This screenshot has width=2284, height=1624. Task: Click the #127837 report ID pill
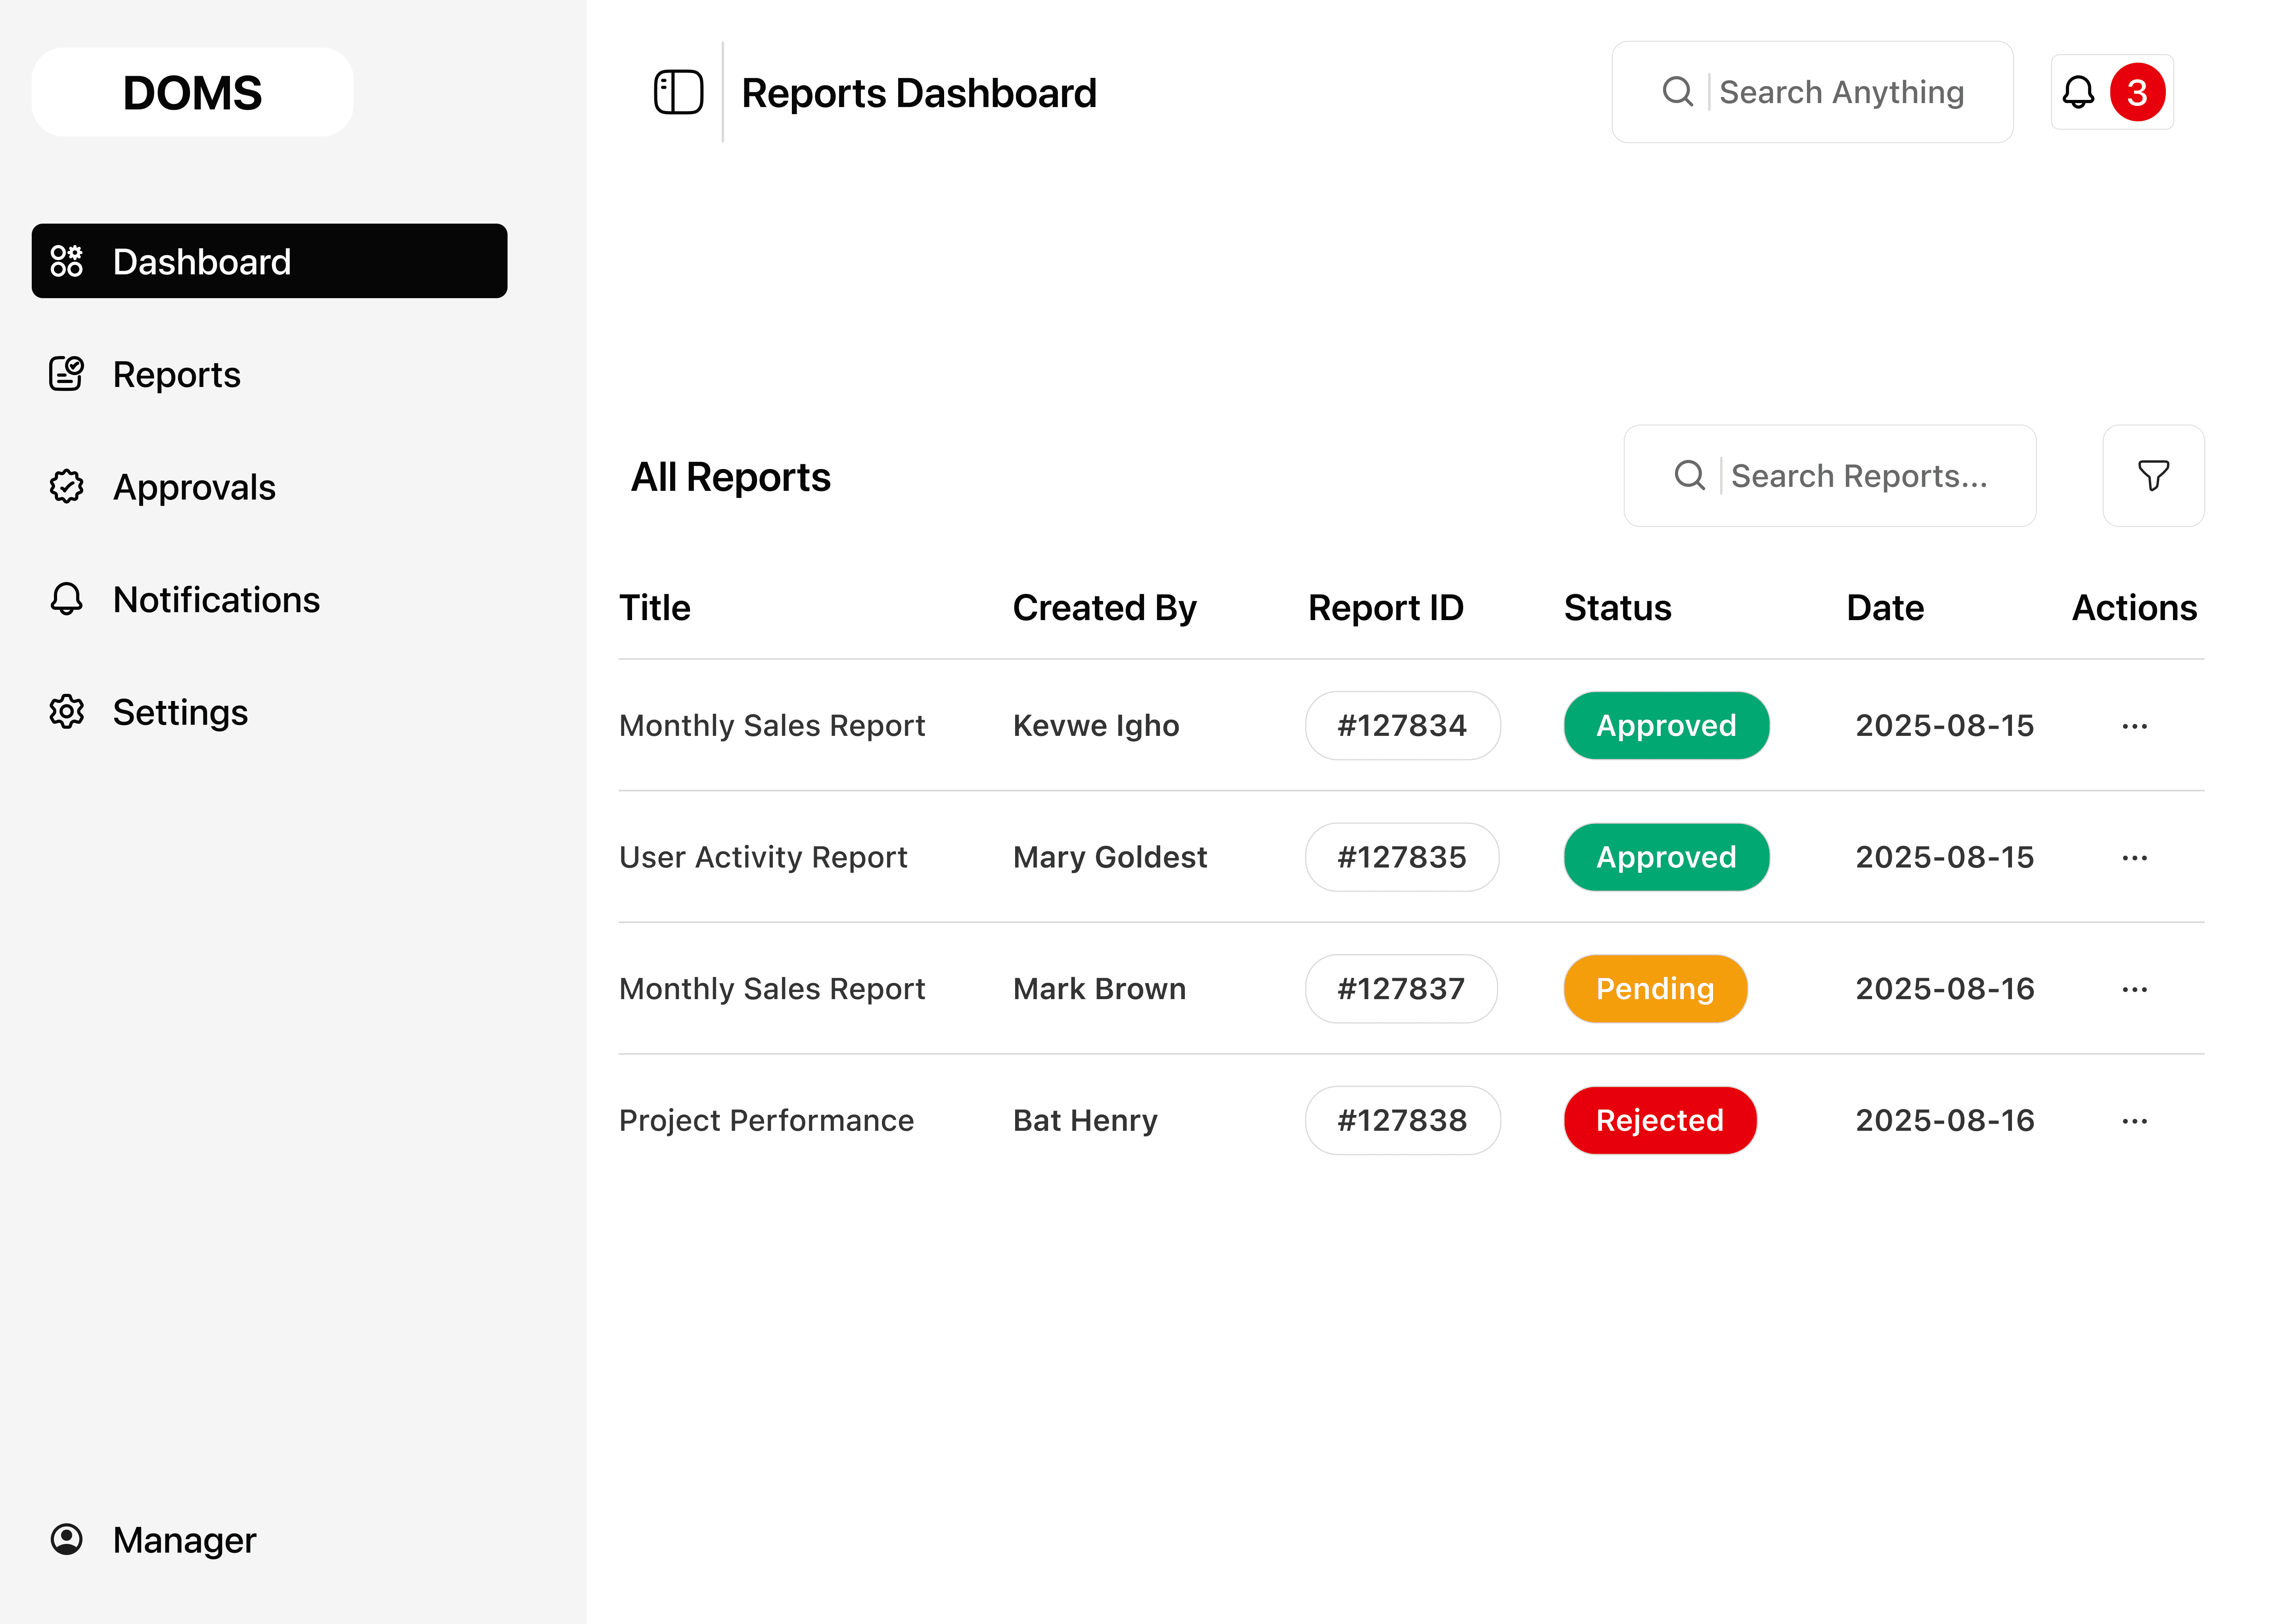tap(1401, 989)
